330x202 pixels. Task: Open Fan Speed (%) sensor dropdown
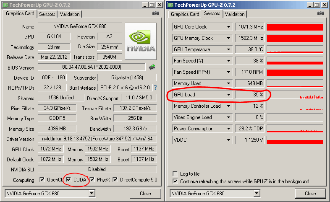228,61
